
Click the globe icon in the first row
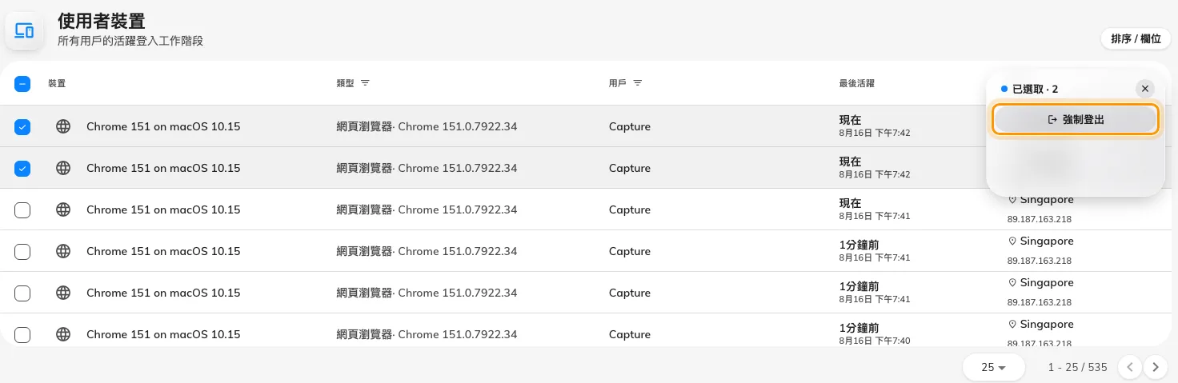pyautogui.click(x=63, y=126)
